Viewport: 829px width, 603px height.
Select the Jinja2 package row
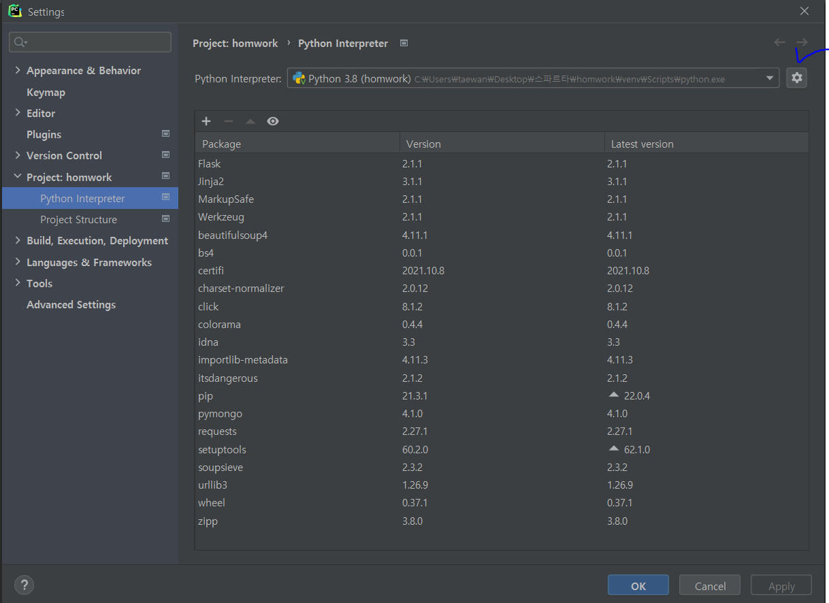click(x=502, y=181)
